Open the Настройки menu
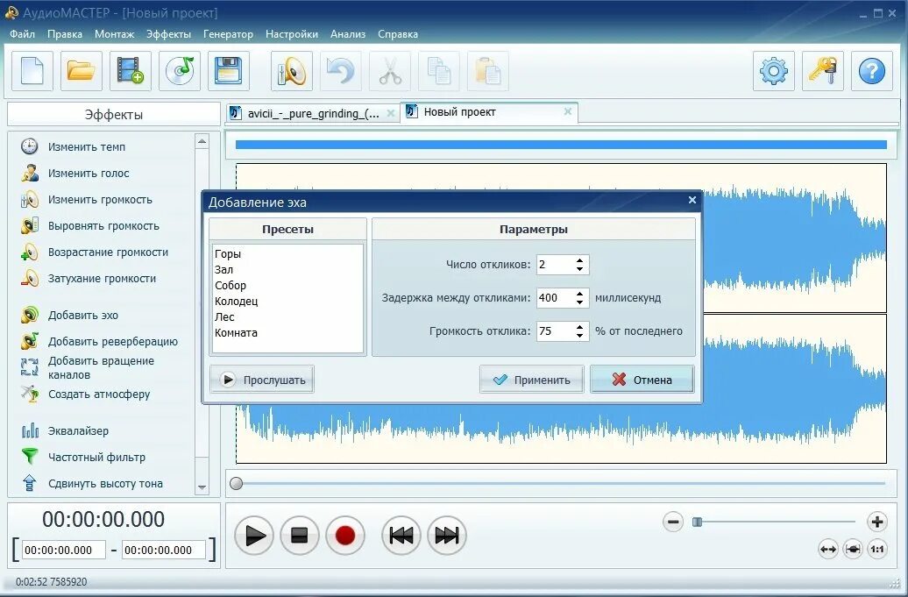This screenshot has height=597, width=908. 291,34
